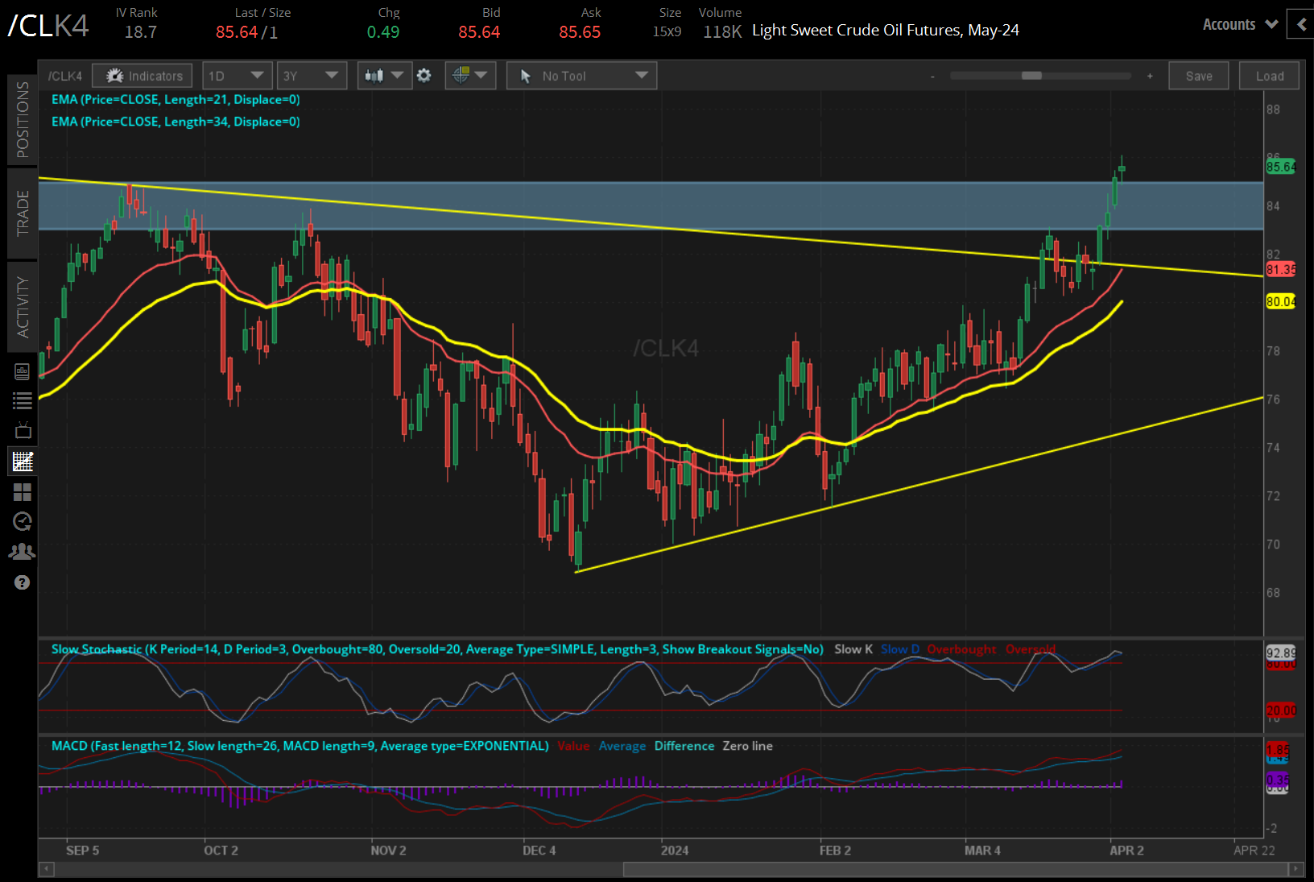Open the crosshair cursor mode dropdown

point(470,76)
